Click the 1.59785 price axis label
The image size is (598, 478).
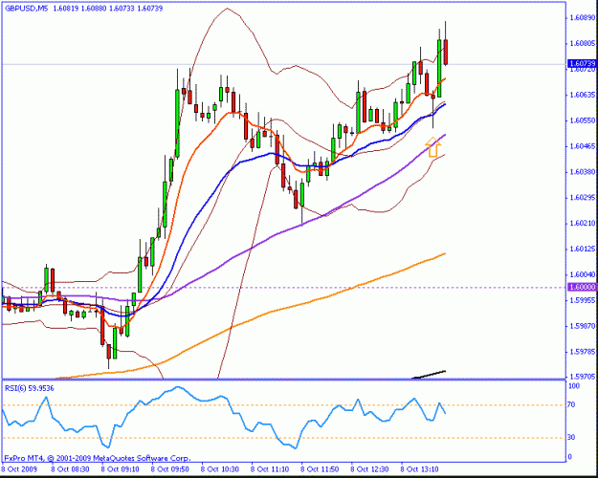[582, 352]
